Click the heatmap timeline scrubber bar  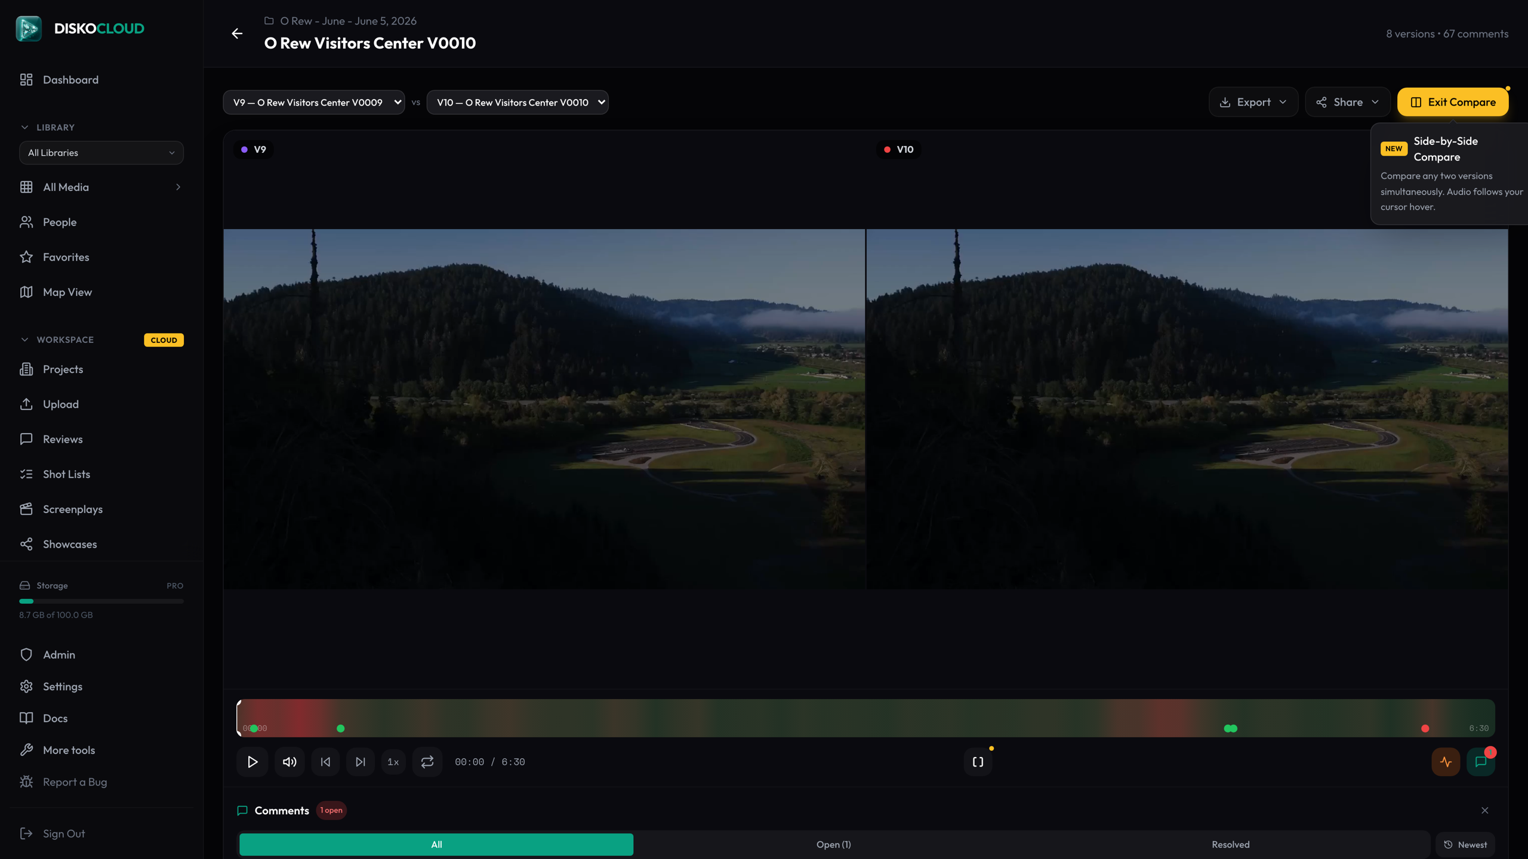coord(866,718)
